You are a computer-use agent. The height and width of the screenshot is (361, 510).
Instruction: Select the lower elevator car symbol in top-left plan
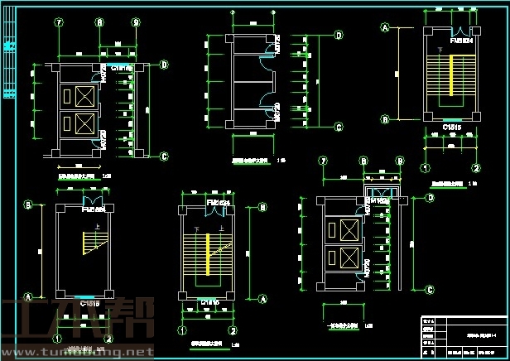(84, 123)
